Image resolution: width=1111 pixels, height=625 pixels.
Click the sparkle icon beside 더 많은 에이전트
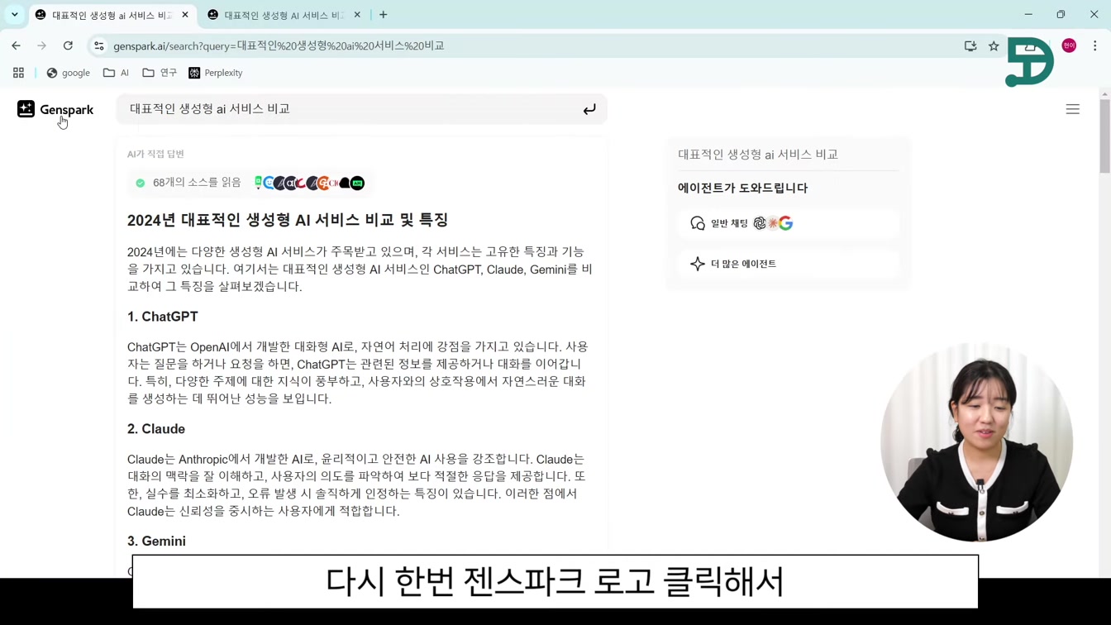coord(697,264)
